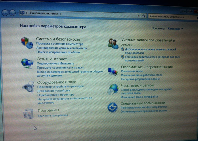Open Добавление и удаление учетных записей link

[x=150, y=51]
